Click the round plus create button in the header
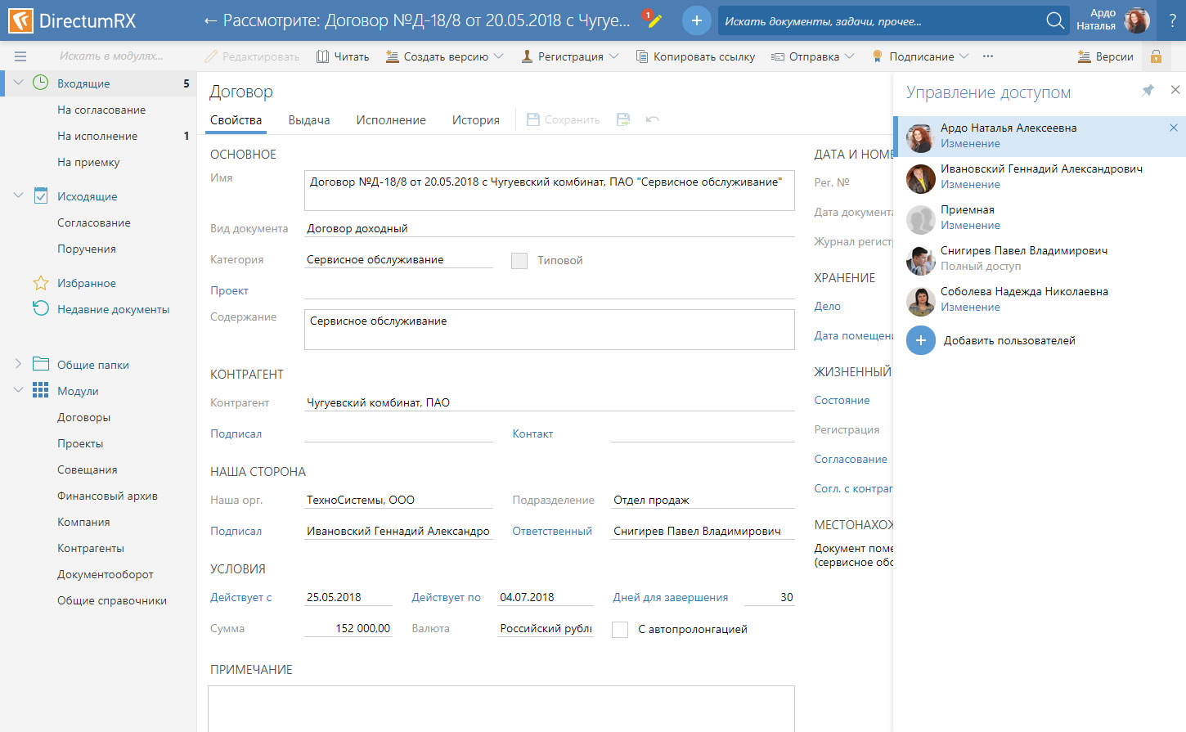Screen dimensions: 1186x732 point(696,20)
